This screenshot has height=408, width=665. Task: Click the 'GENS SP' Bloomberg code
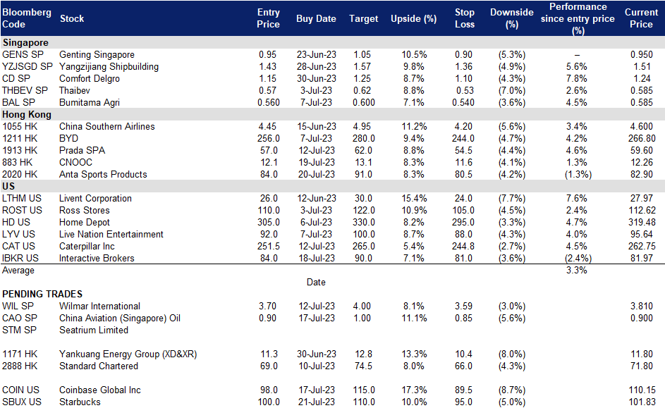pyautogui.click(x=23, y=55)
